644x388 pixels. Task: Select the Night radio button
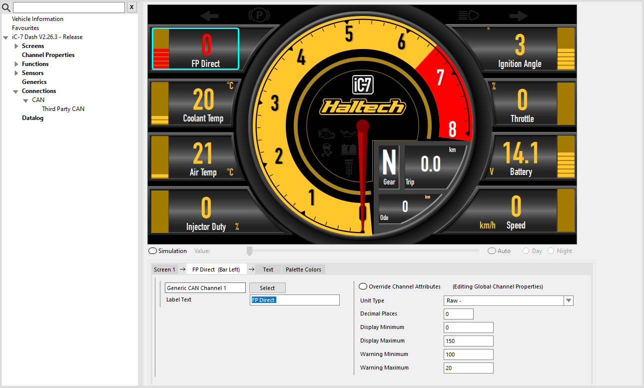(x=551, y=251)
